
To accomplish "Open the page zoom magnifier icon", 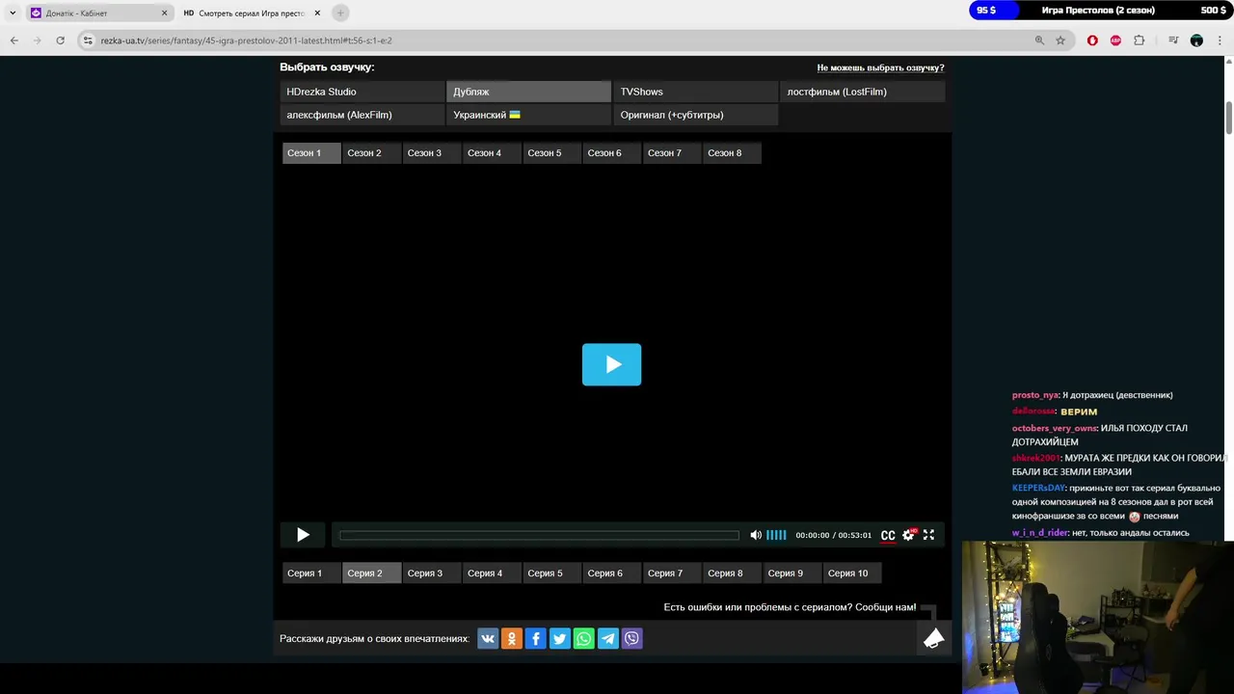I will click(1039, 40).
